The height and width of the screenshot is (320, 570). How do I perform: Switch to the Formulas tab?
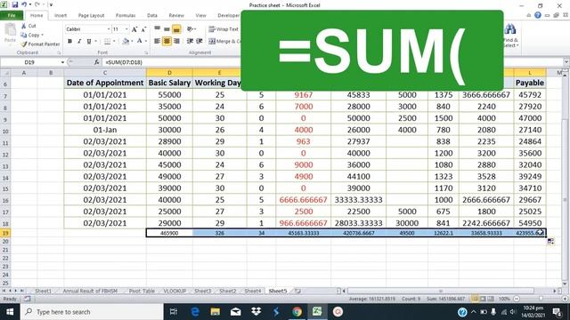[126, 15]
